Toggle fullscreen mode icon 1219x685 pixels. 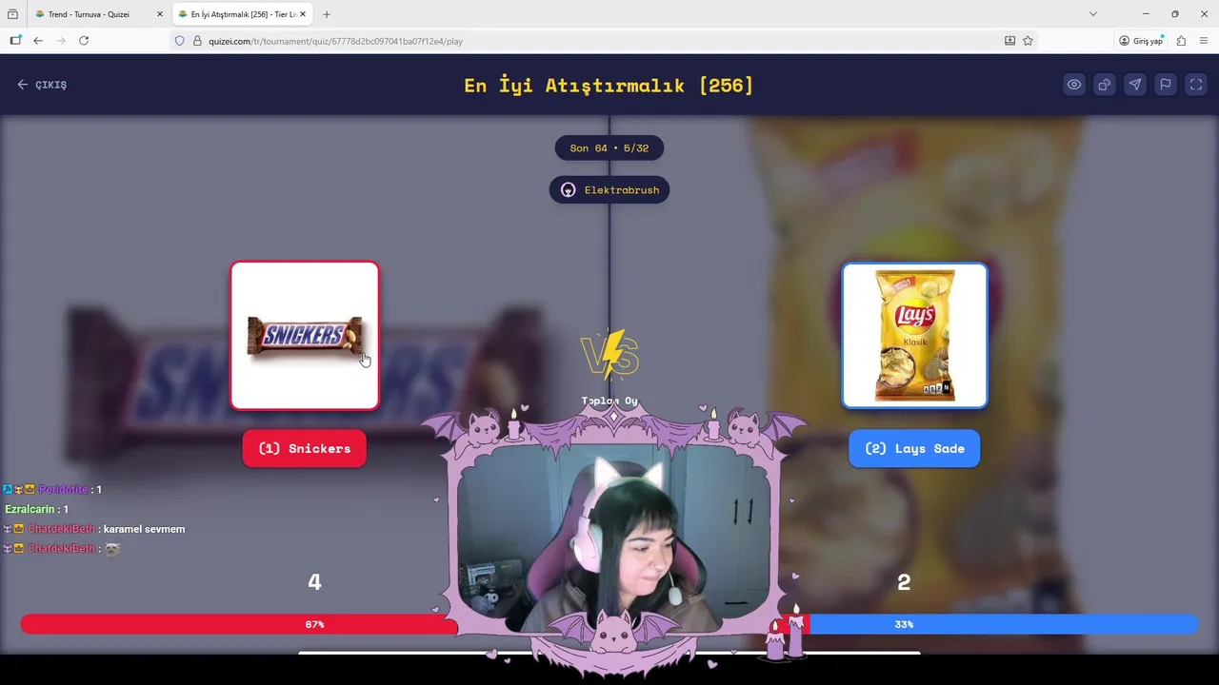tap(1196, 85)
